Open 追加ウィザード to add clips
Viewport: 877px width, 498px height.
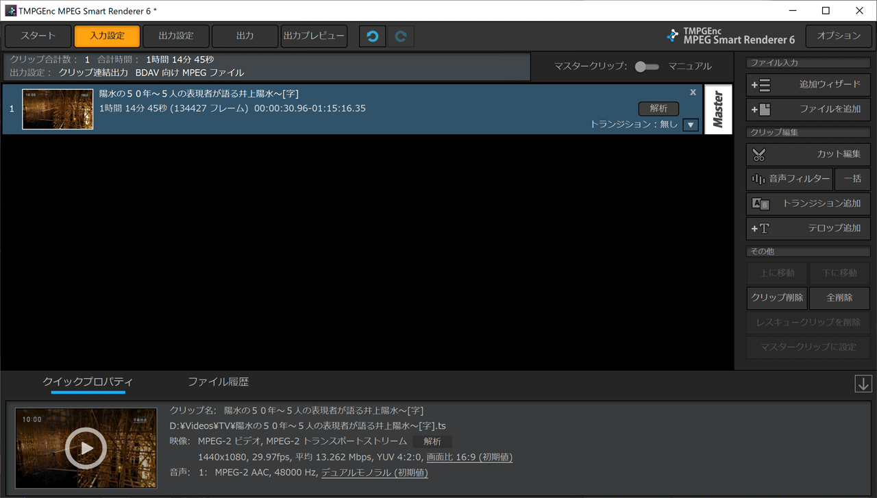tap(808, 84)
